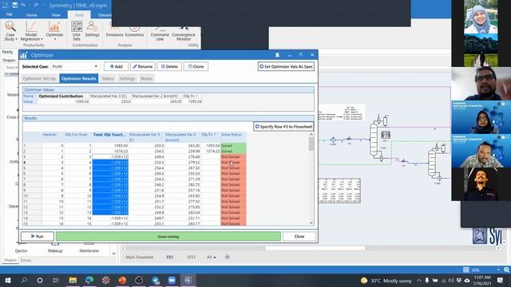The height and width of the screenshot is (287, 511).
Task: Add a new flowsheet tab with plus icon
Action: 227,257
